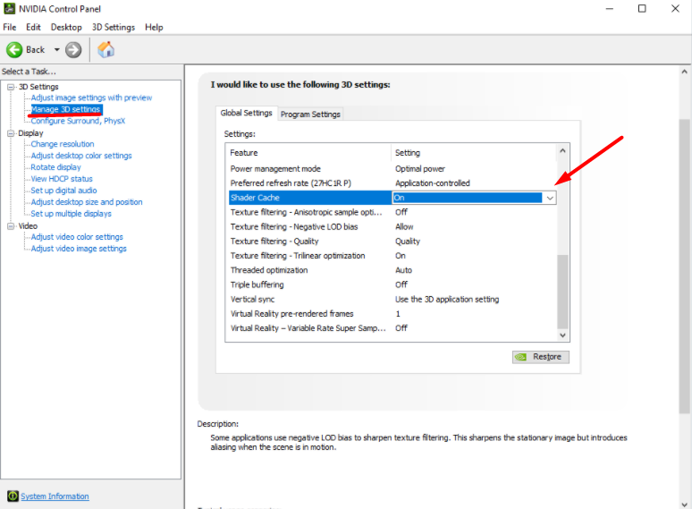
Task: Open Adjust video image settings
Action: click(x=79, y=249)
